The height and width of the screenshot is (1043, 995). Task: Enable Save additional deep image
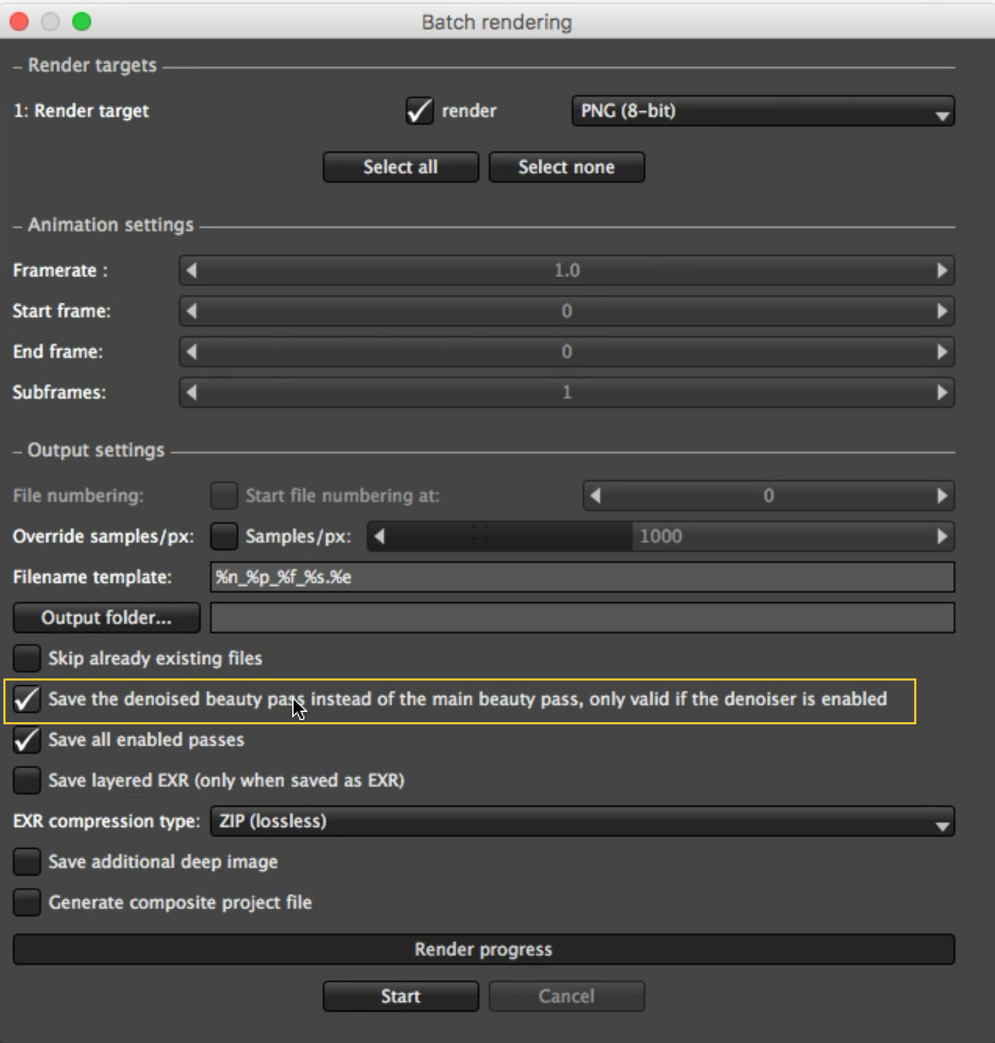point(27,862)
